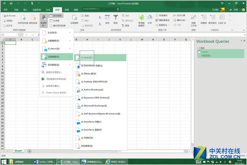Click the Tell Me search box
The width and height of the screenshot is (247, 165).
pos(101,9)
